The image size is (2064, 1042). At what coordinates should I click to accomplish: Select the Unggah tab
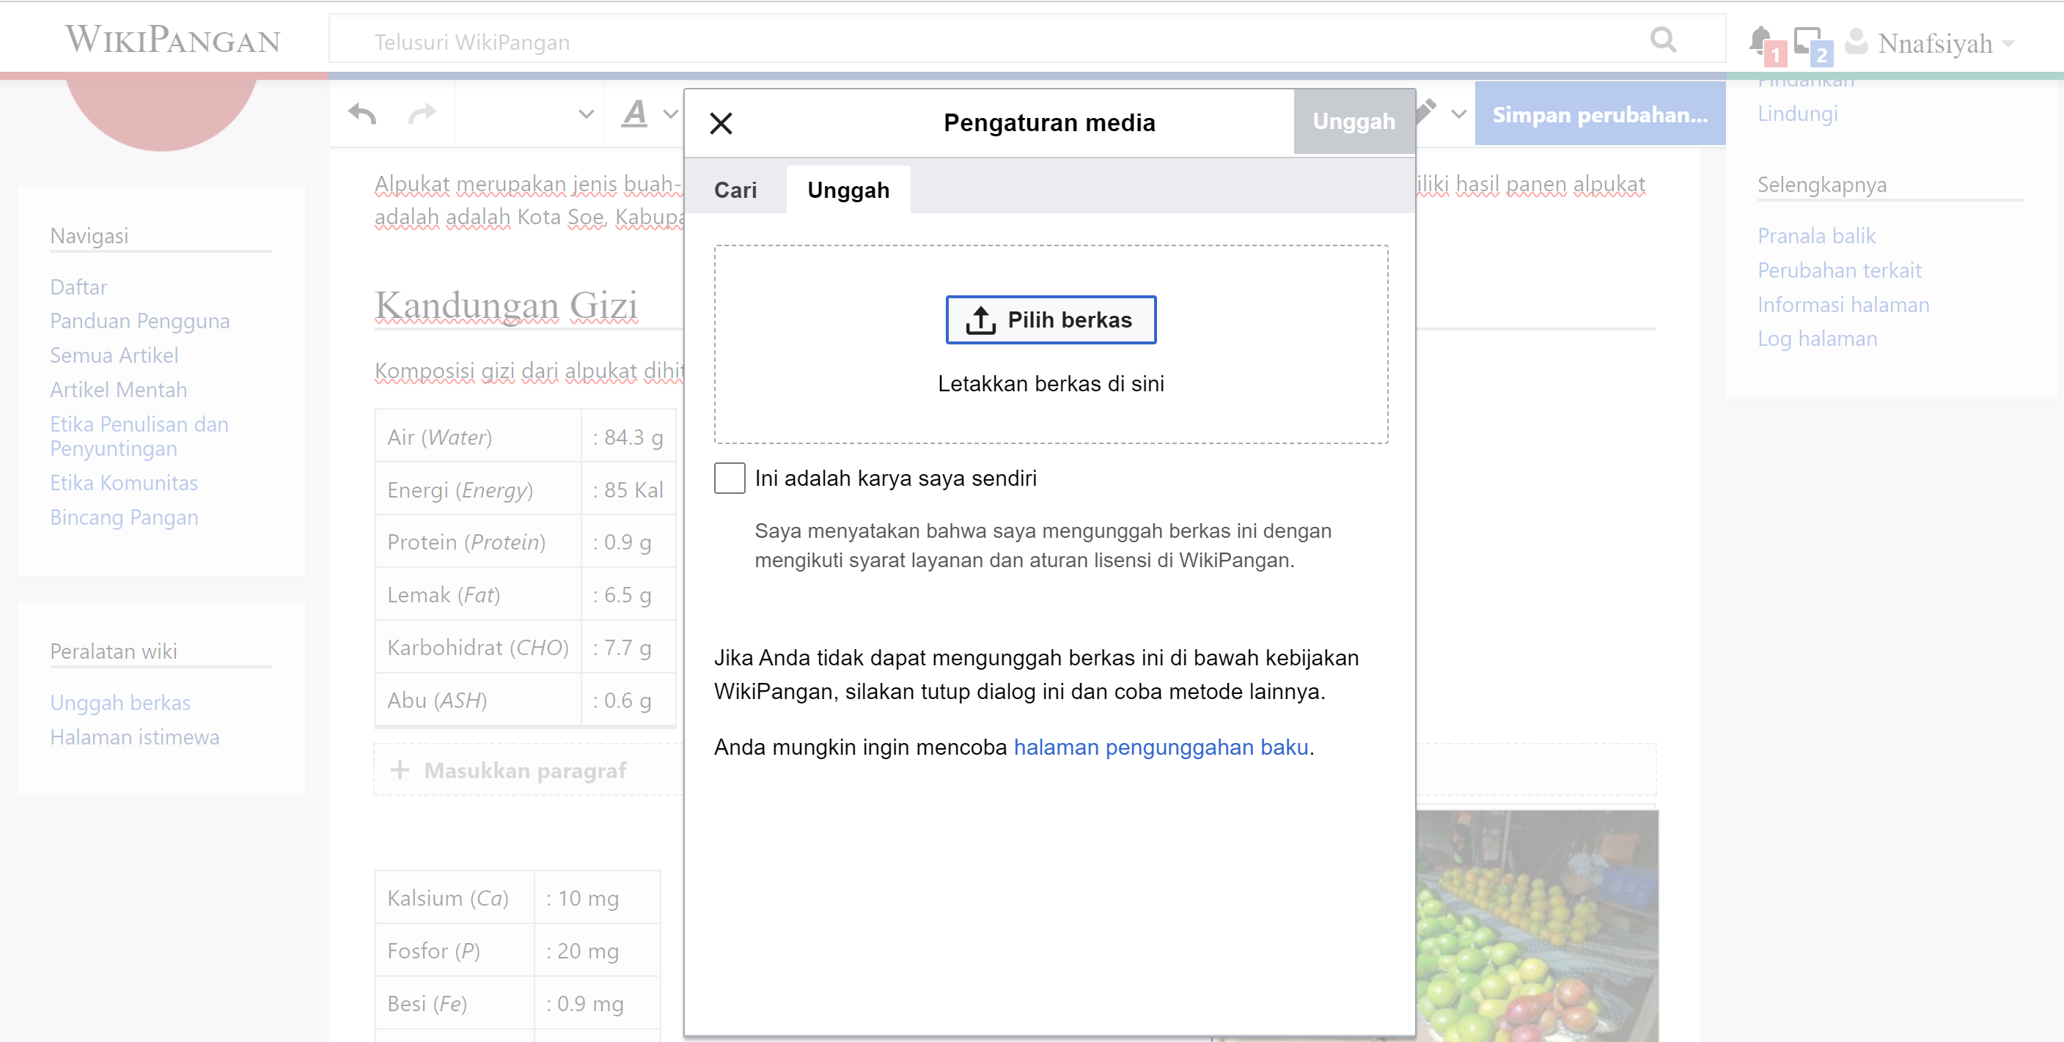(x=848, y=190)
